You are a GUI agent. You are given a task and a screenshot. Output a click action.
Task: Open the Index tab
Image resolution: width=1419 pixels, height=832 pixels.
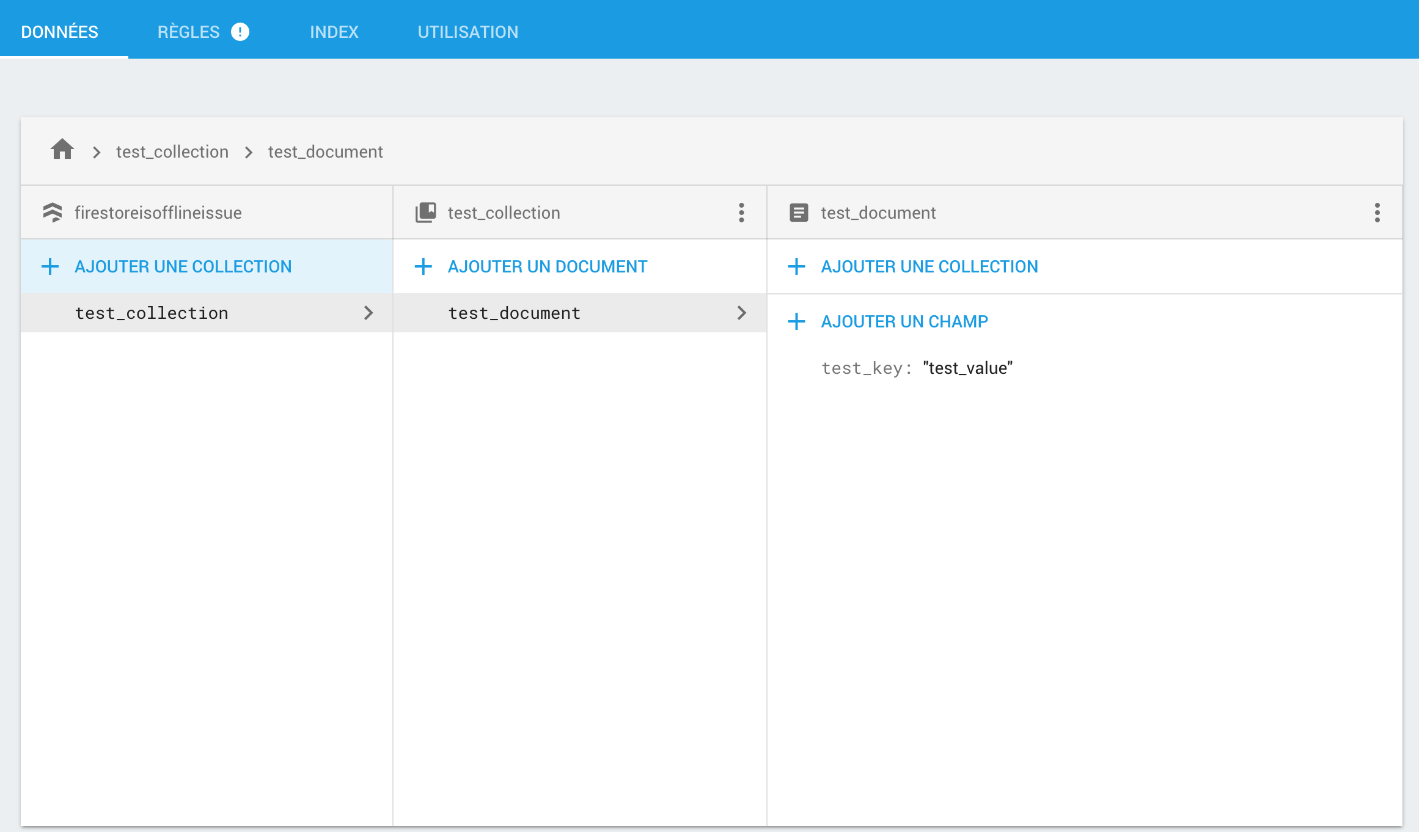tap(334, 32)
